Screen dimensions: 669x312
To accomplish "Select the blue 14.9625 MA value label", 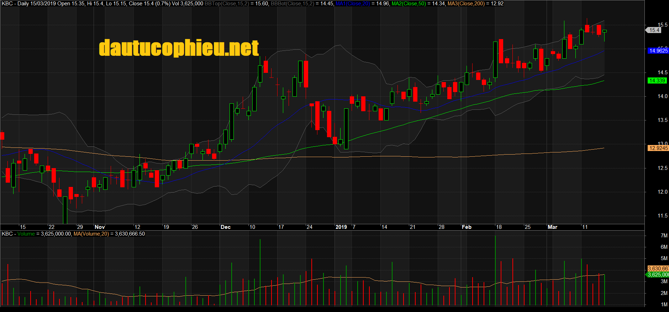I will (658, 51).
